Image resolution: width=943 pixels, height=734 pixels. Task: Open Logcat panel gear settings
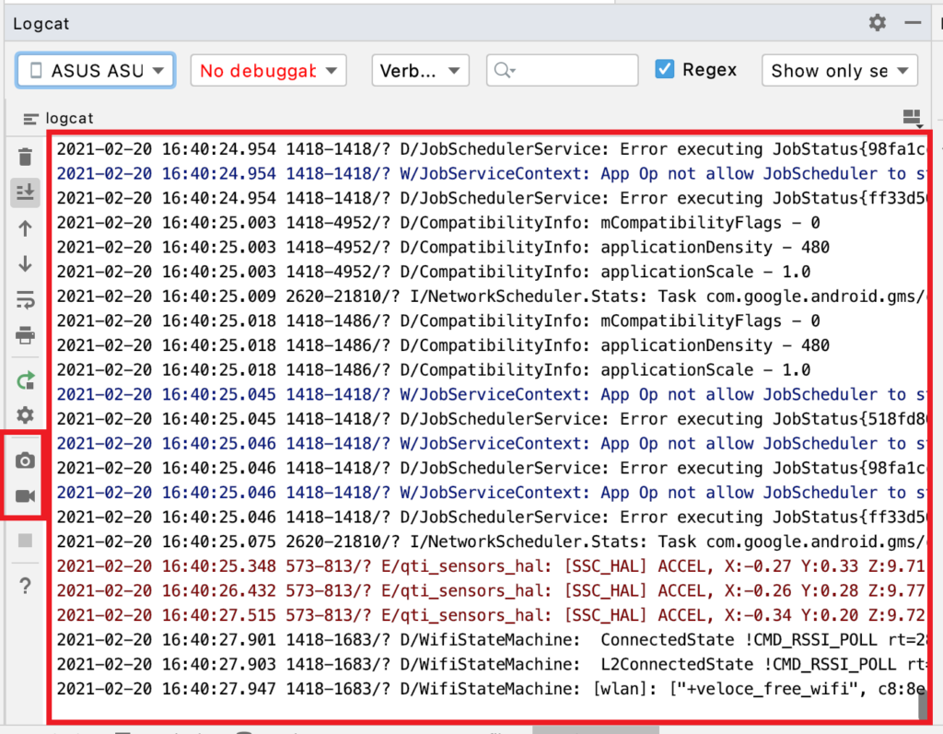878,23
